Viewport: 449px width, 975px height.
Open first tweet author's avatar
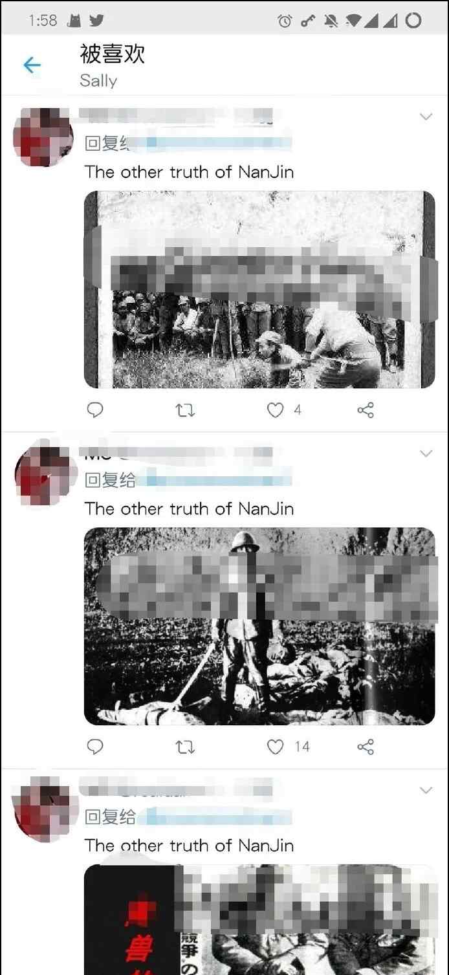tap(43, 137)
